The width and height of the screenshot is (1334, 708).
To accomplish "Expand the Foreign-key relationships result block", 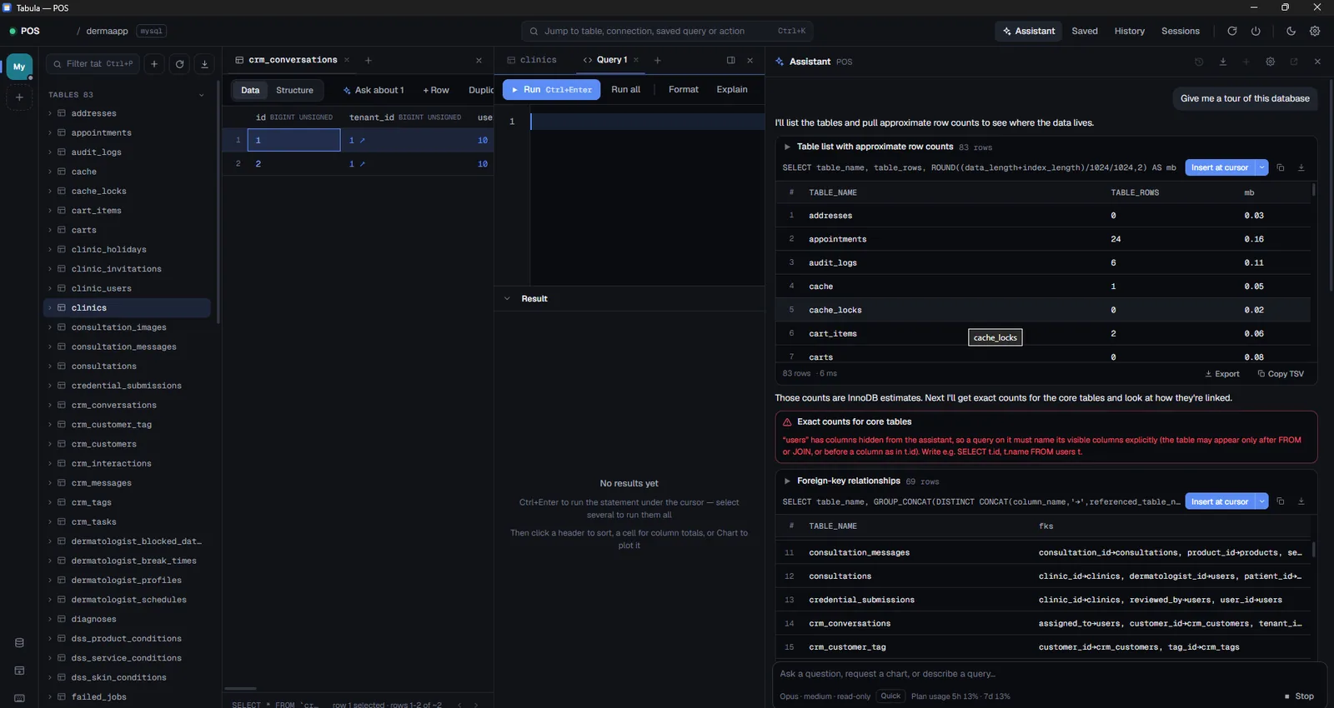I will tap(786, 481).
